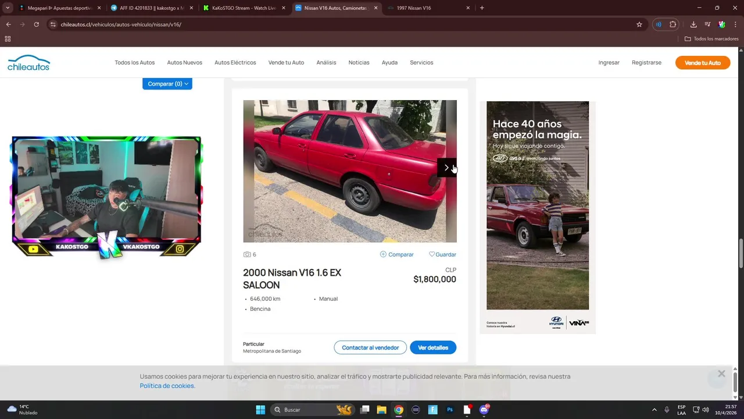
Task: Click the Ingresar link
Action: (x=609, y=62)
